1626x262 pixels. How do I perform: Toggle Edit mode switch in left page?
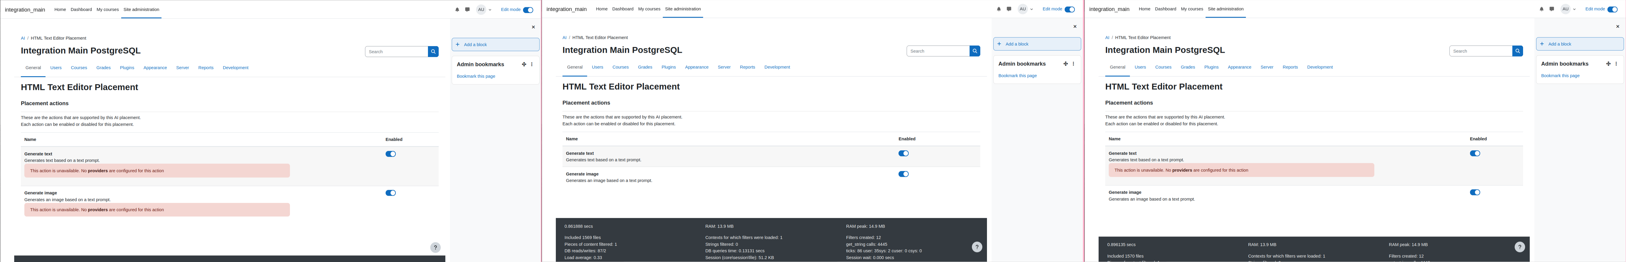pos(528,10)
